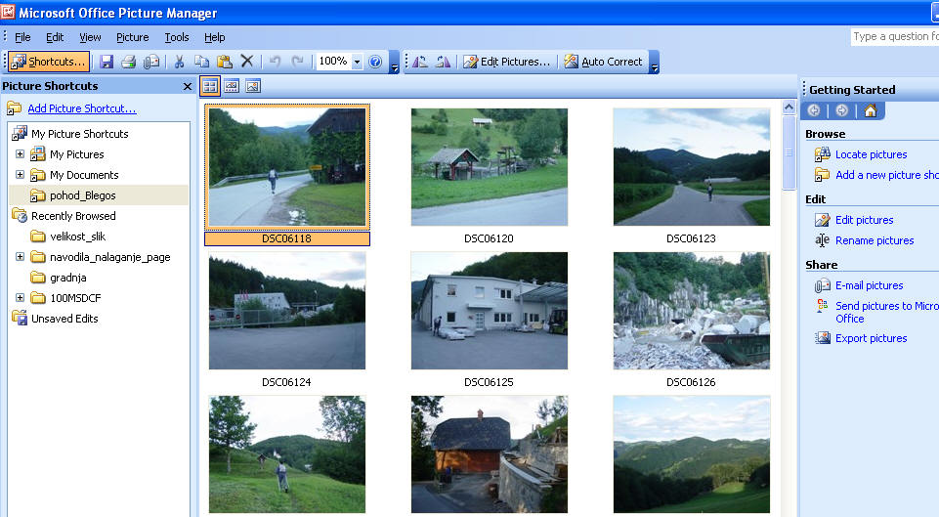The height and width of the screenshot is (517, 939).
Task: Click the Redo arrow icon
Action: click(x=297, y=62)
